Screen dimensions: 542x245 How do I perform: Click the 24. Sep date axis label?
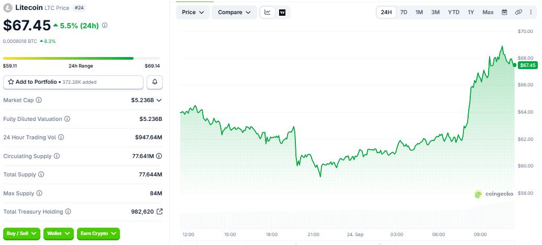[355, 235]
